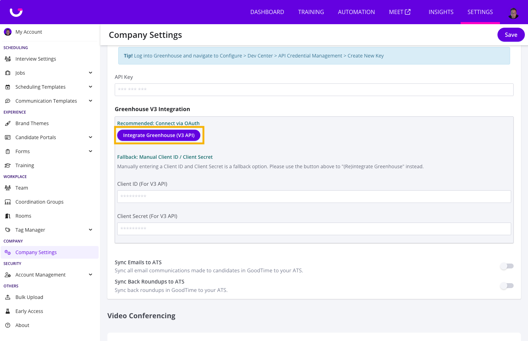Viewport: 528px width, 341px height.
Task: Click the Forms clipboard icon
Action: [x=8, y=151]
